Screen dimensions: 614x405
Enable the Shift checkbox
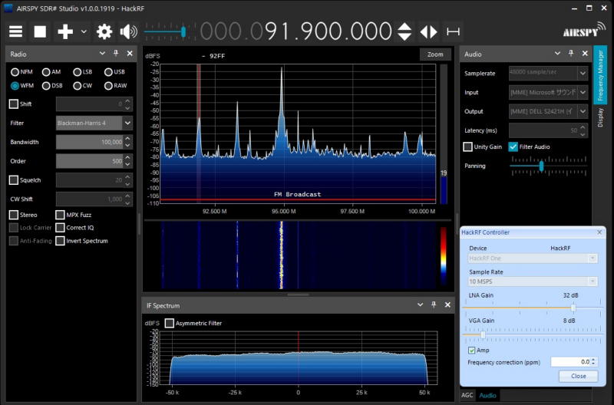click(x=14, y=104)
